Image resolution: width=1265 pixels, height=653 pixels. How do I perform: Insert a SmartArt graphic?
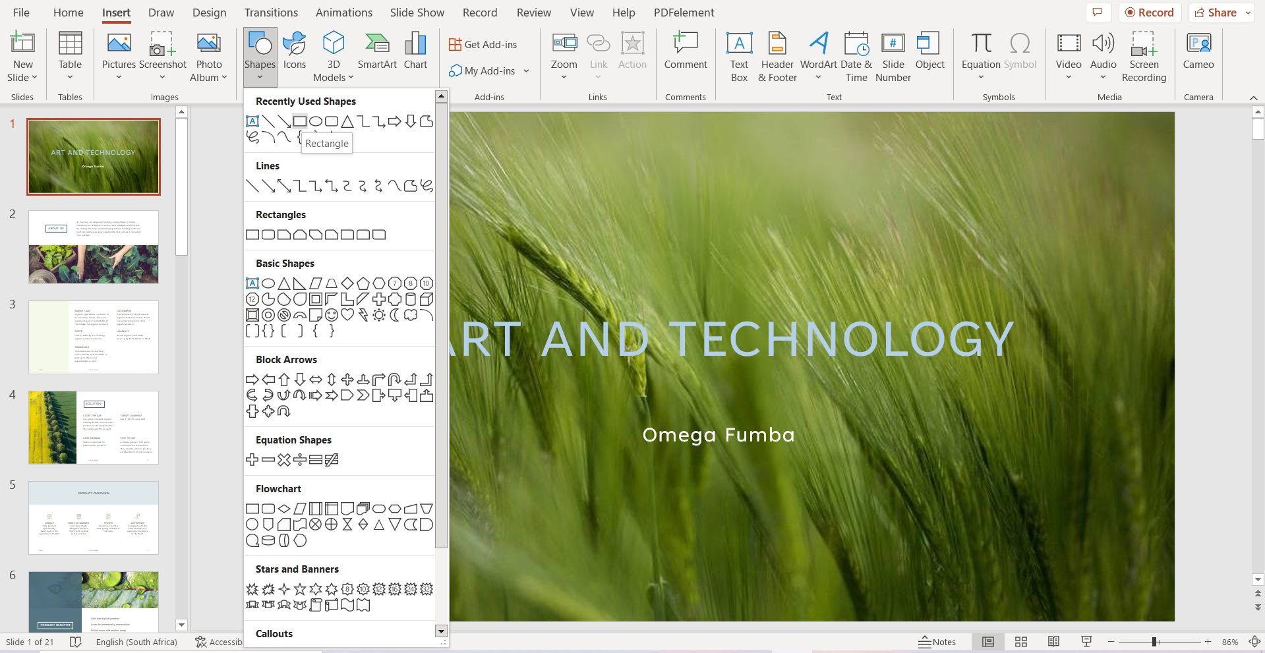tap(377, 51)
